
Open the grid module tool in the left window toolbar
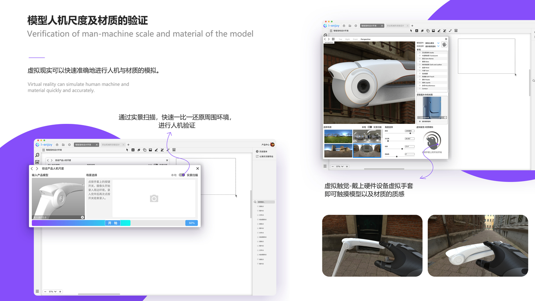(x=174, y=150)
